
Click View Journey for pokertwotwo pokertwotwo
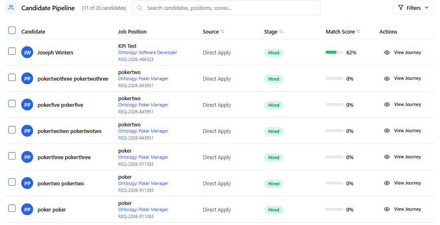point(407,131)
